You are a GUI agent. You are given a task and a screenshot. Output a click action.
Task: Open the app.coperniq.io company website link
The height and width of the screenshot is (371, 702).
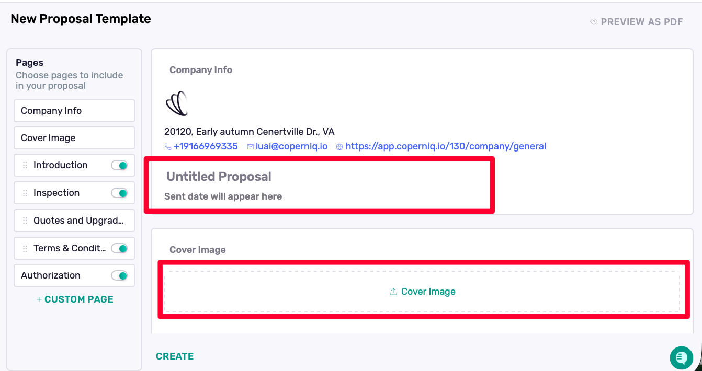pyautogui.click(x=446, y=146)
